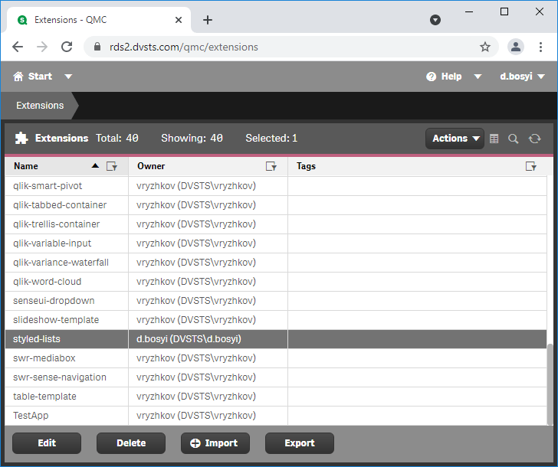Open the d.bosyi user dropdown
The height and width of the screenshot is (467, 558).
pos(522,77)
